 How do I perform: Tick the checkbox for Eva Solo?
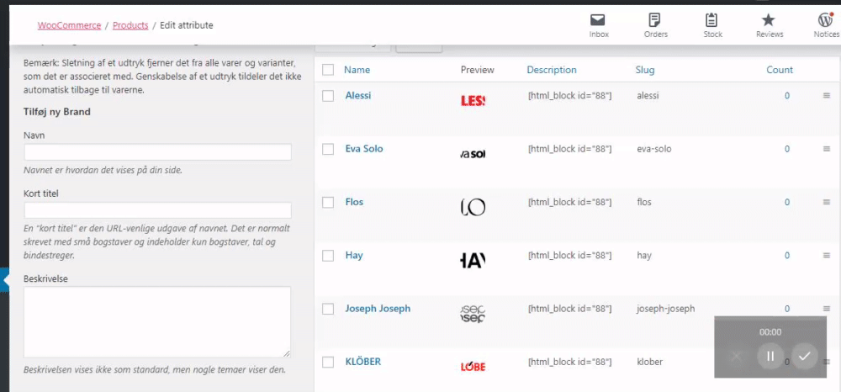(328, 150)
